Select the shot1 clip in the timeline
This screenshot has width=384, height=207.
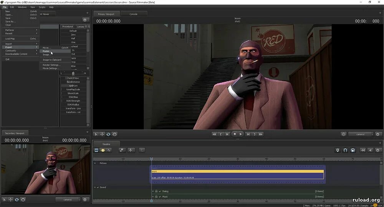pos(238,174)
